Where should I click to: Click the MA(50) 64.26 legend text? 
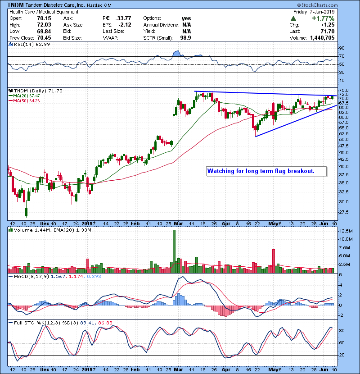(27, 100)
